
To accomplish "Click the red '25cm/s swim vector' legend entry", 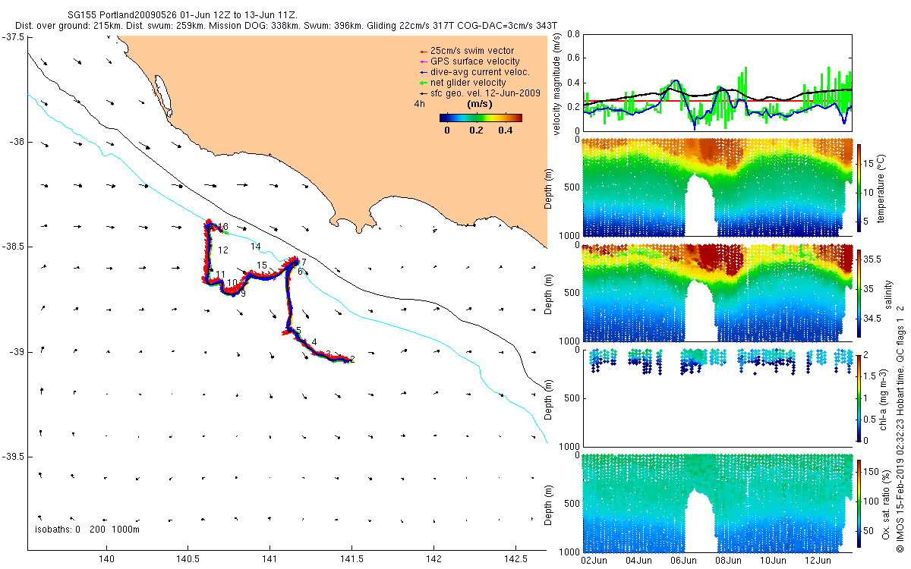I will click(x=466, y=51).
